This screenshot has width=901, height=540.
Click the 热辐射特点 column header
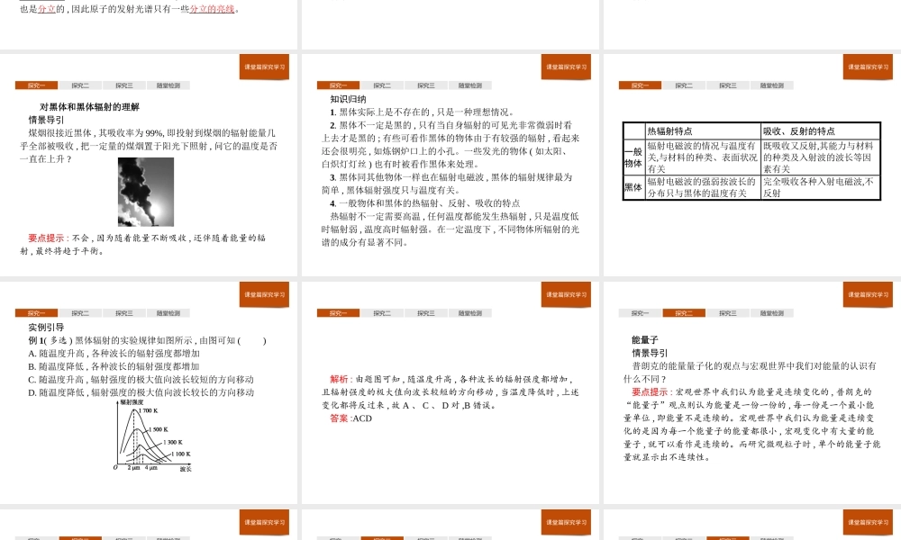coord(669,131)
